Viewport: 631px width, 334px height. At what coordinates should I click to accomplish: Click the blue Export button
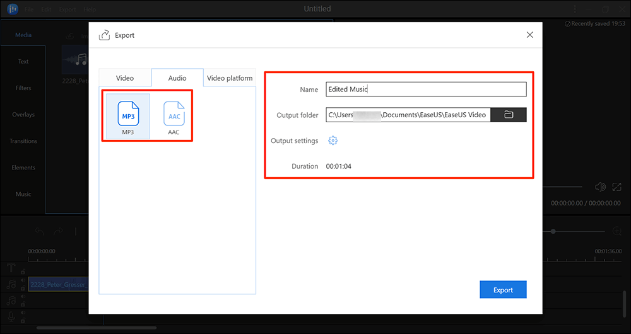[503, 290]
